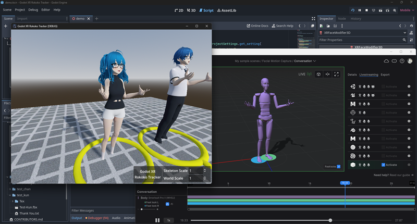This screenshot has width=417, height=224.
Task: Open Online Docs link
Action: [x=258, y=26]
